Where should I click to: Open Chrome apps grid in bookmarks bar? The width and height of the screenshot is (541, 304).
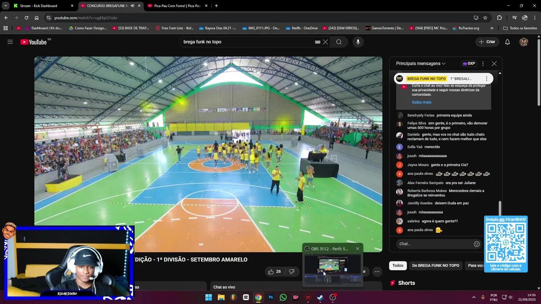click(5, 28)
